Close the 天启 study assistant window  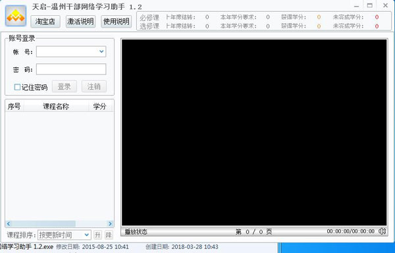click(385, 5)
